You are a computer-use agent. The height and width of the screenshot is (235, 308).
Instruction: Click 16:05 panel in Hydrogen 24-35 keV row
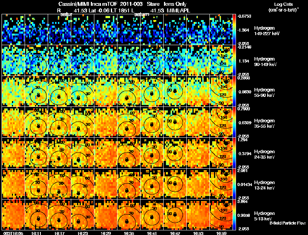coord(13,153)
